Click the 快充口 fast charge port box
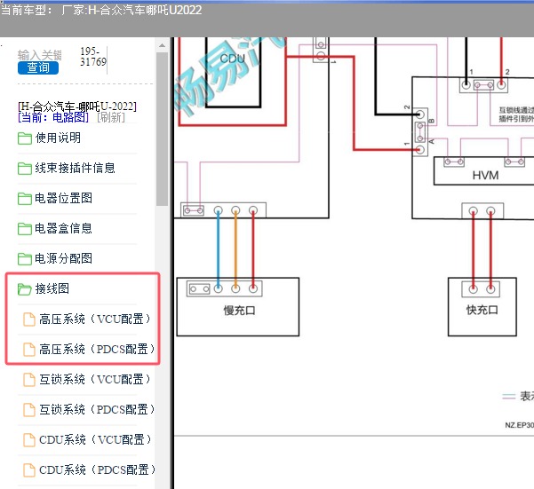 (482, 307)
